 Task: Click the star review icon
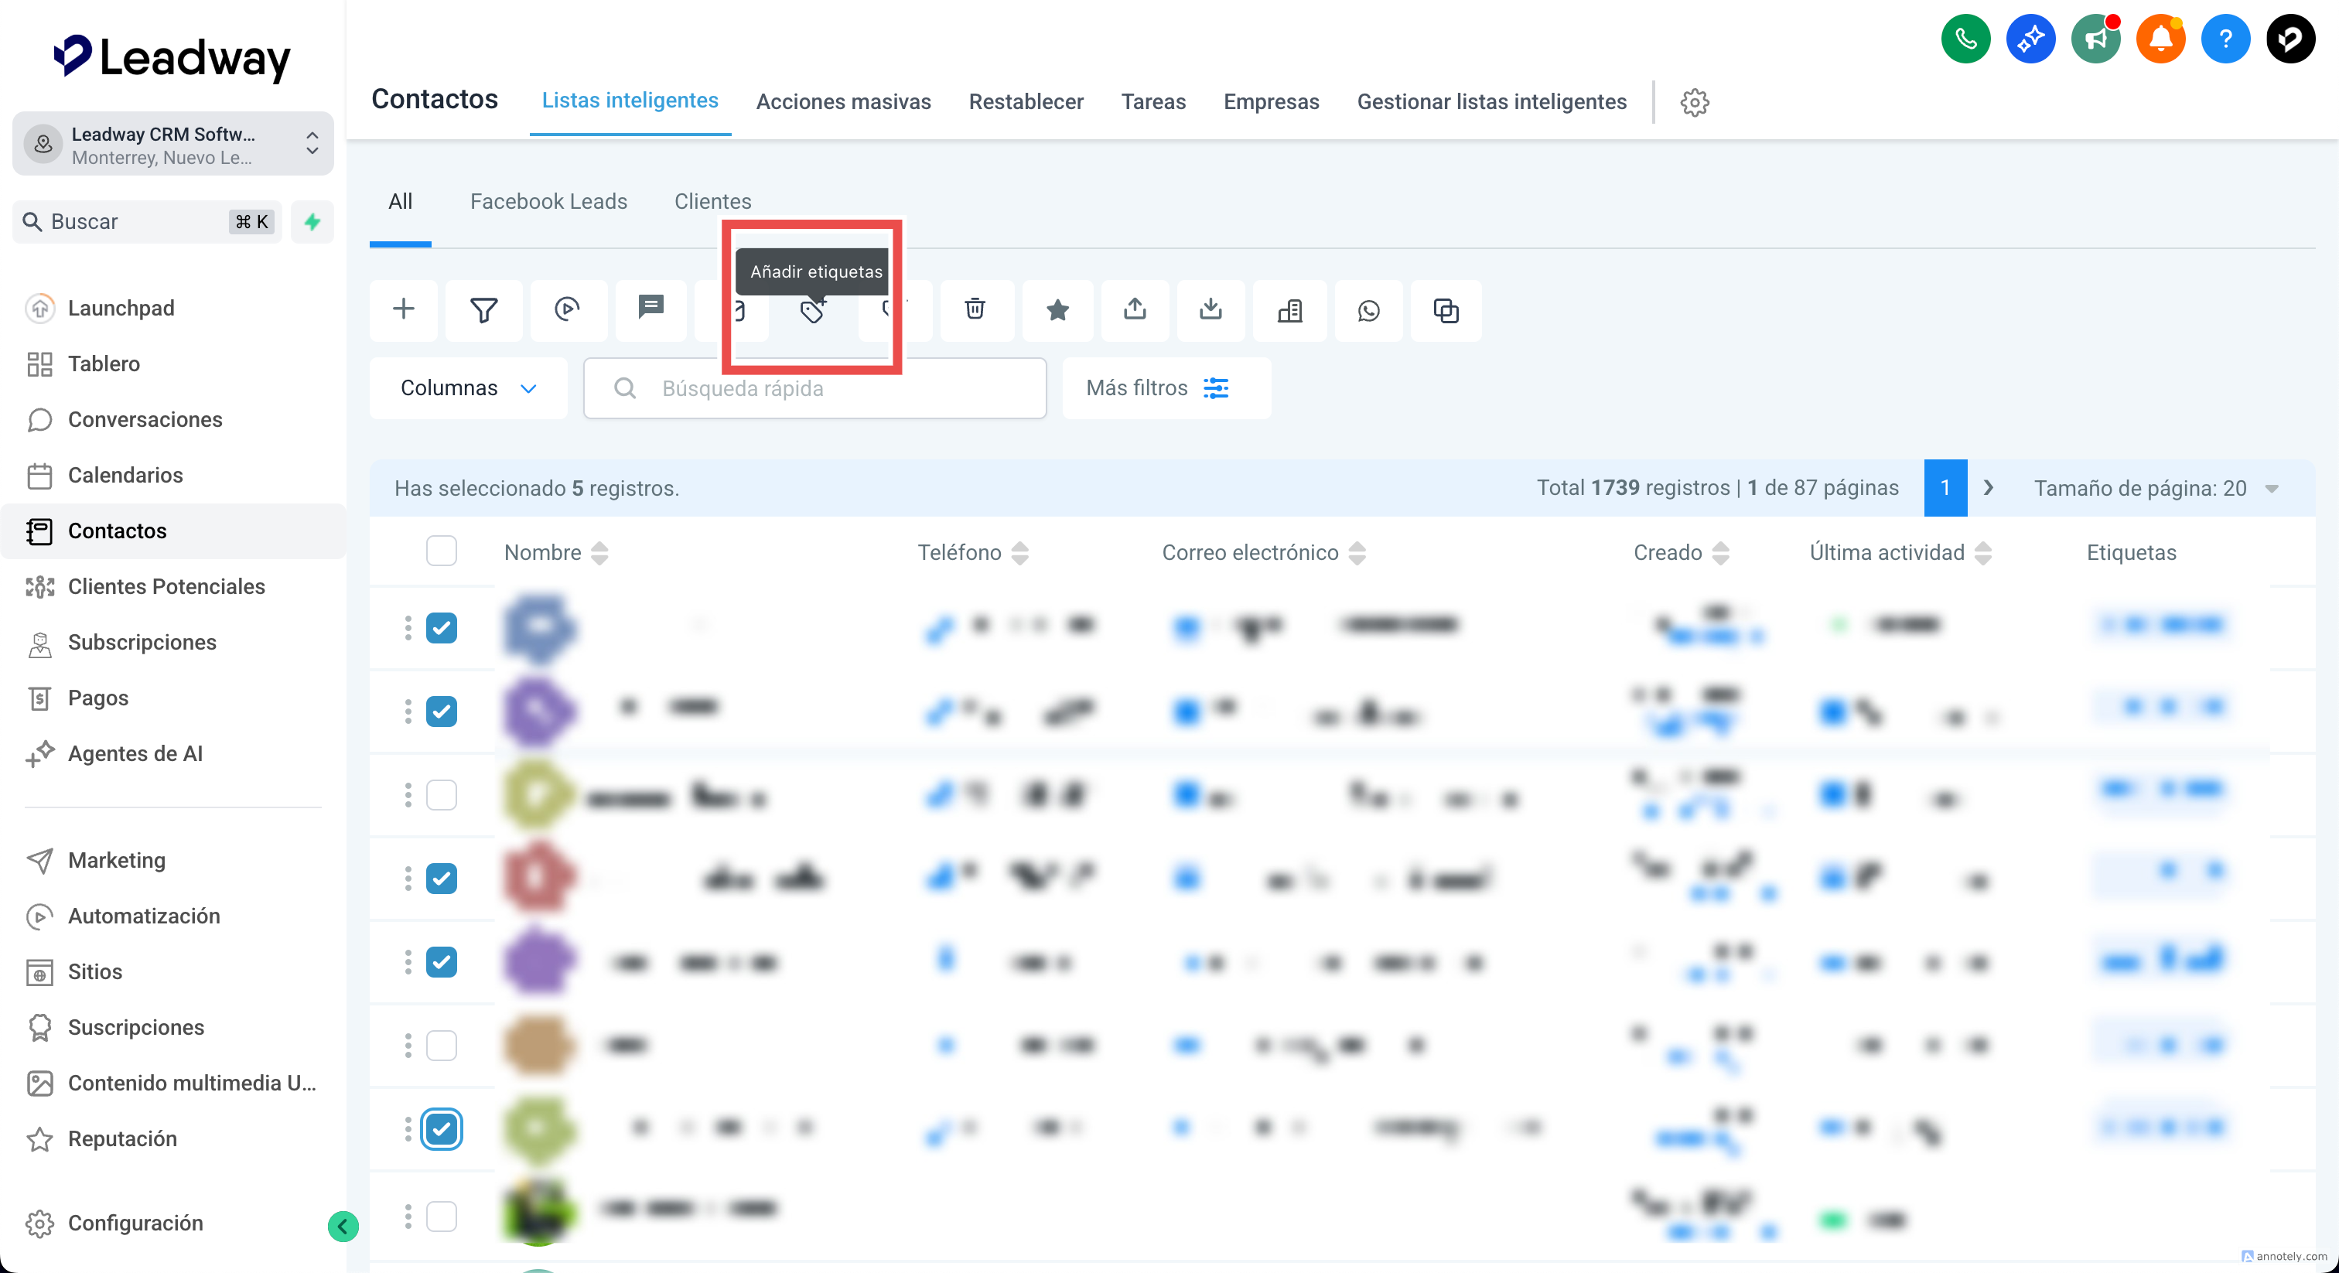click(x=1057, y=311)
